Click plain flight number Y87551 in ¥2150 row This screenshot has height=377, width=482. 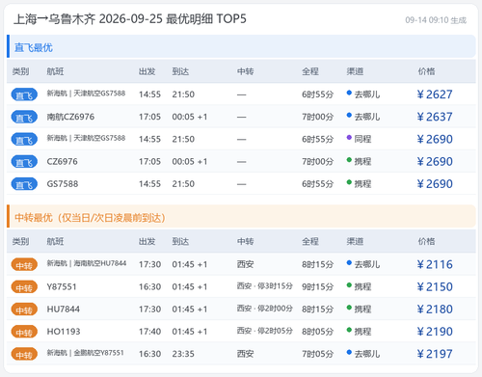(x=62, y=287)
